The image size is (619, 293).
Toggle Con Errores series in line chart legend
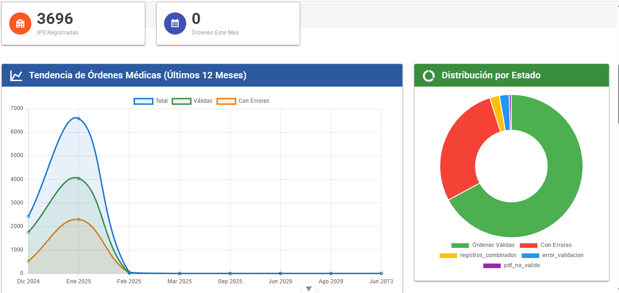[243, 101]
